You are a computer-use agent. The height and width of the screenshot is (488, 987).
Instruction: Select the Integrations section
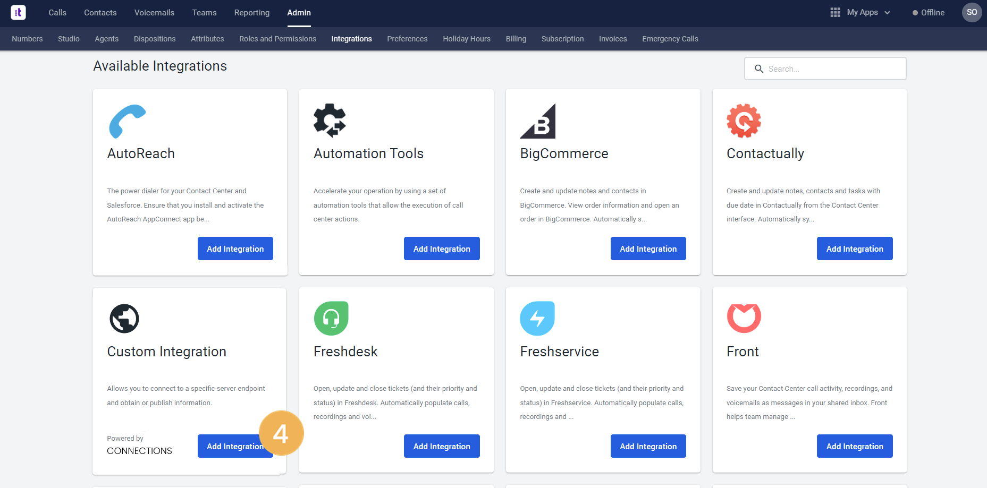pyautogui.click(x=351, y=39)
